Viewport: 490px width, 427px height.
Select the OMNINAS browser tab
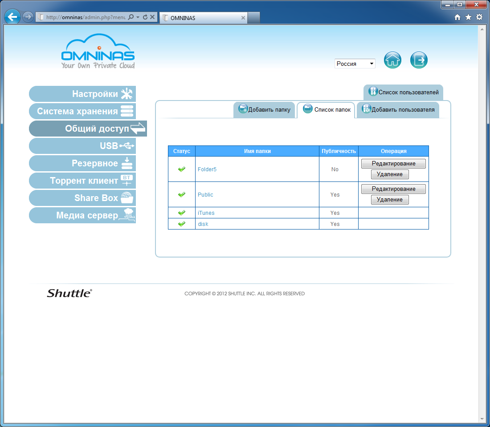[x=203, y=18]
